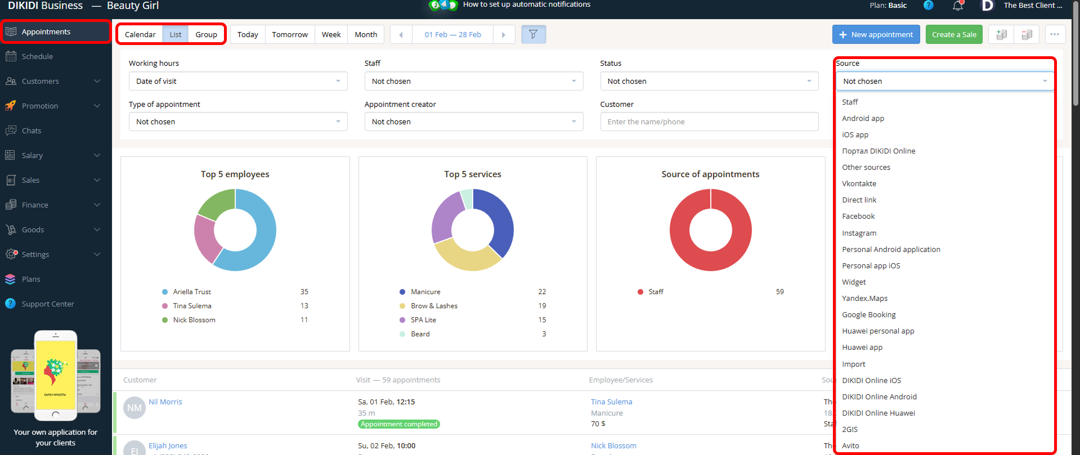This screenshot has height=455, width=1080.
Task: Switch to Calendar view
Action: (140, 34)
